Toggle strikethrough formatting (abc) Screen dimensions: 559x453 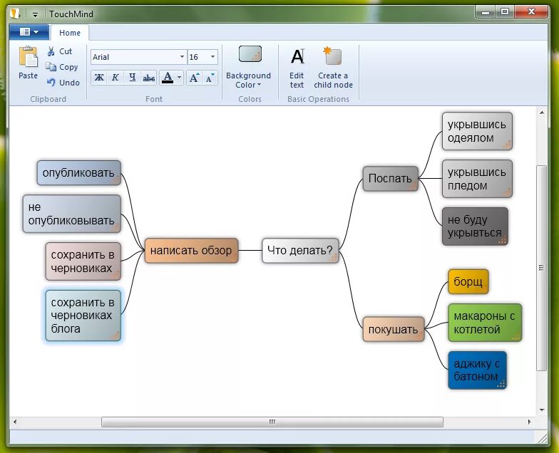click(x=148, y=78)
